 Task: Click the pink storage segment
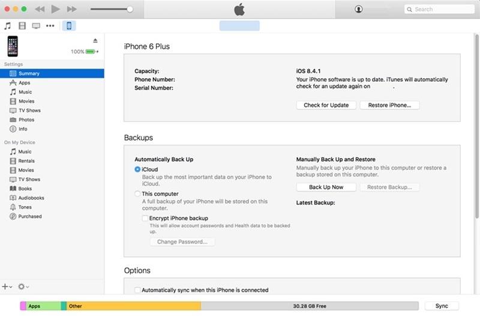pos(23,306)
